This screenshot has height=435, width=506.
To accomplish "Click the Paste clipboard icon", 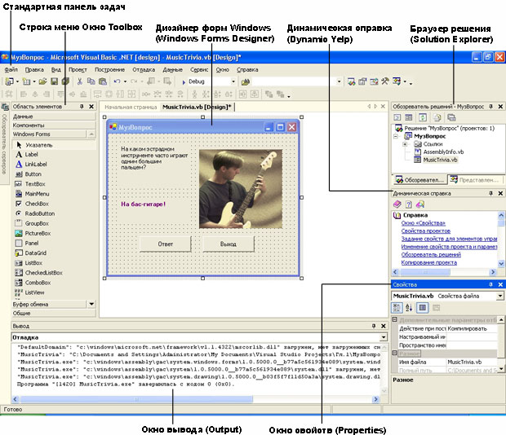I will (103, 81).
